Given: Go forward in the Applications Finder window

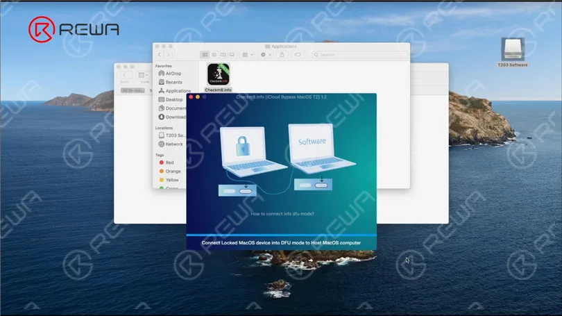Looking at the screenshot, I should tap(168, 55).
